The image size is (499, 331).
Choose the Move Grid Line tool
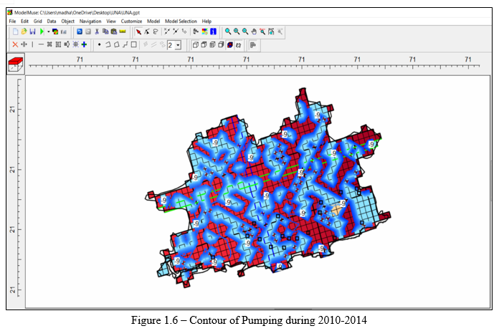(x=24, y=44)
